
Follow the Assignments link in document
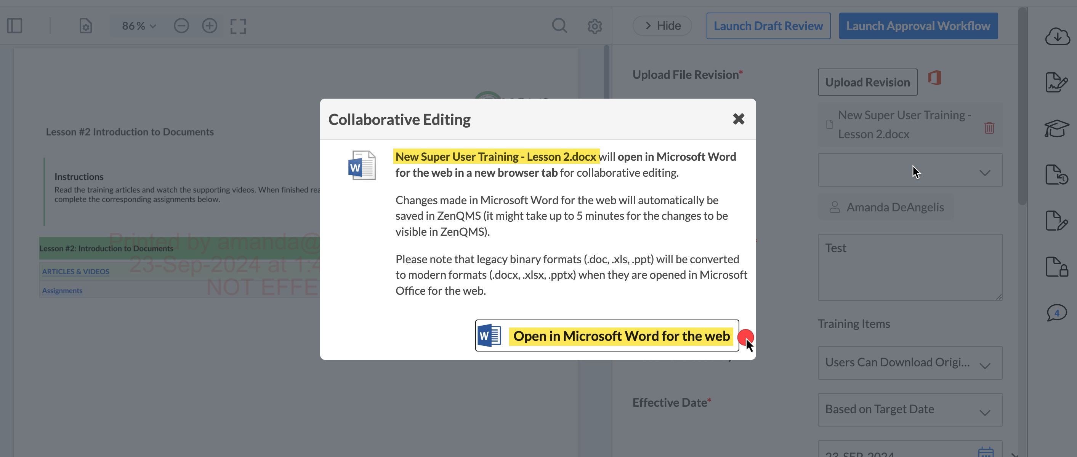pyautogui.click(x=62, y=291)
